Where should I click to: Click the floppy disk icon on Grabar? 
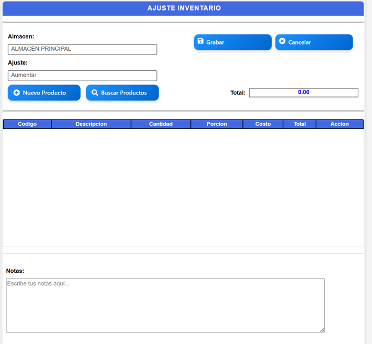pyautogui.click(x=200, y=41)
